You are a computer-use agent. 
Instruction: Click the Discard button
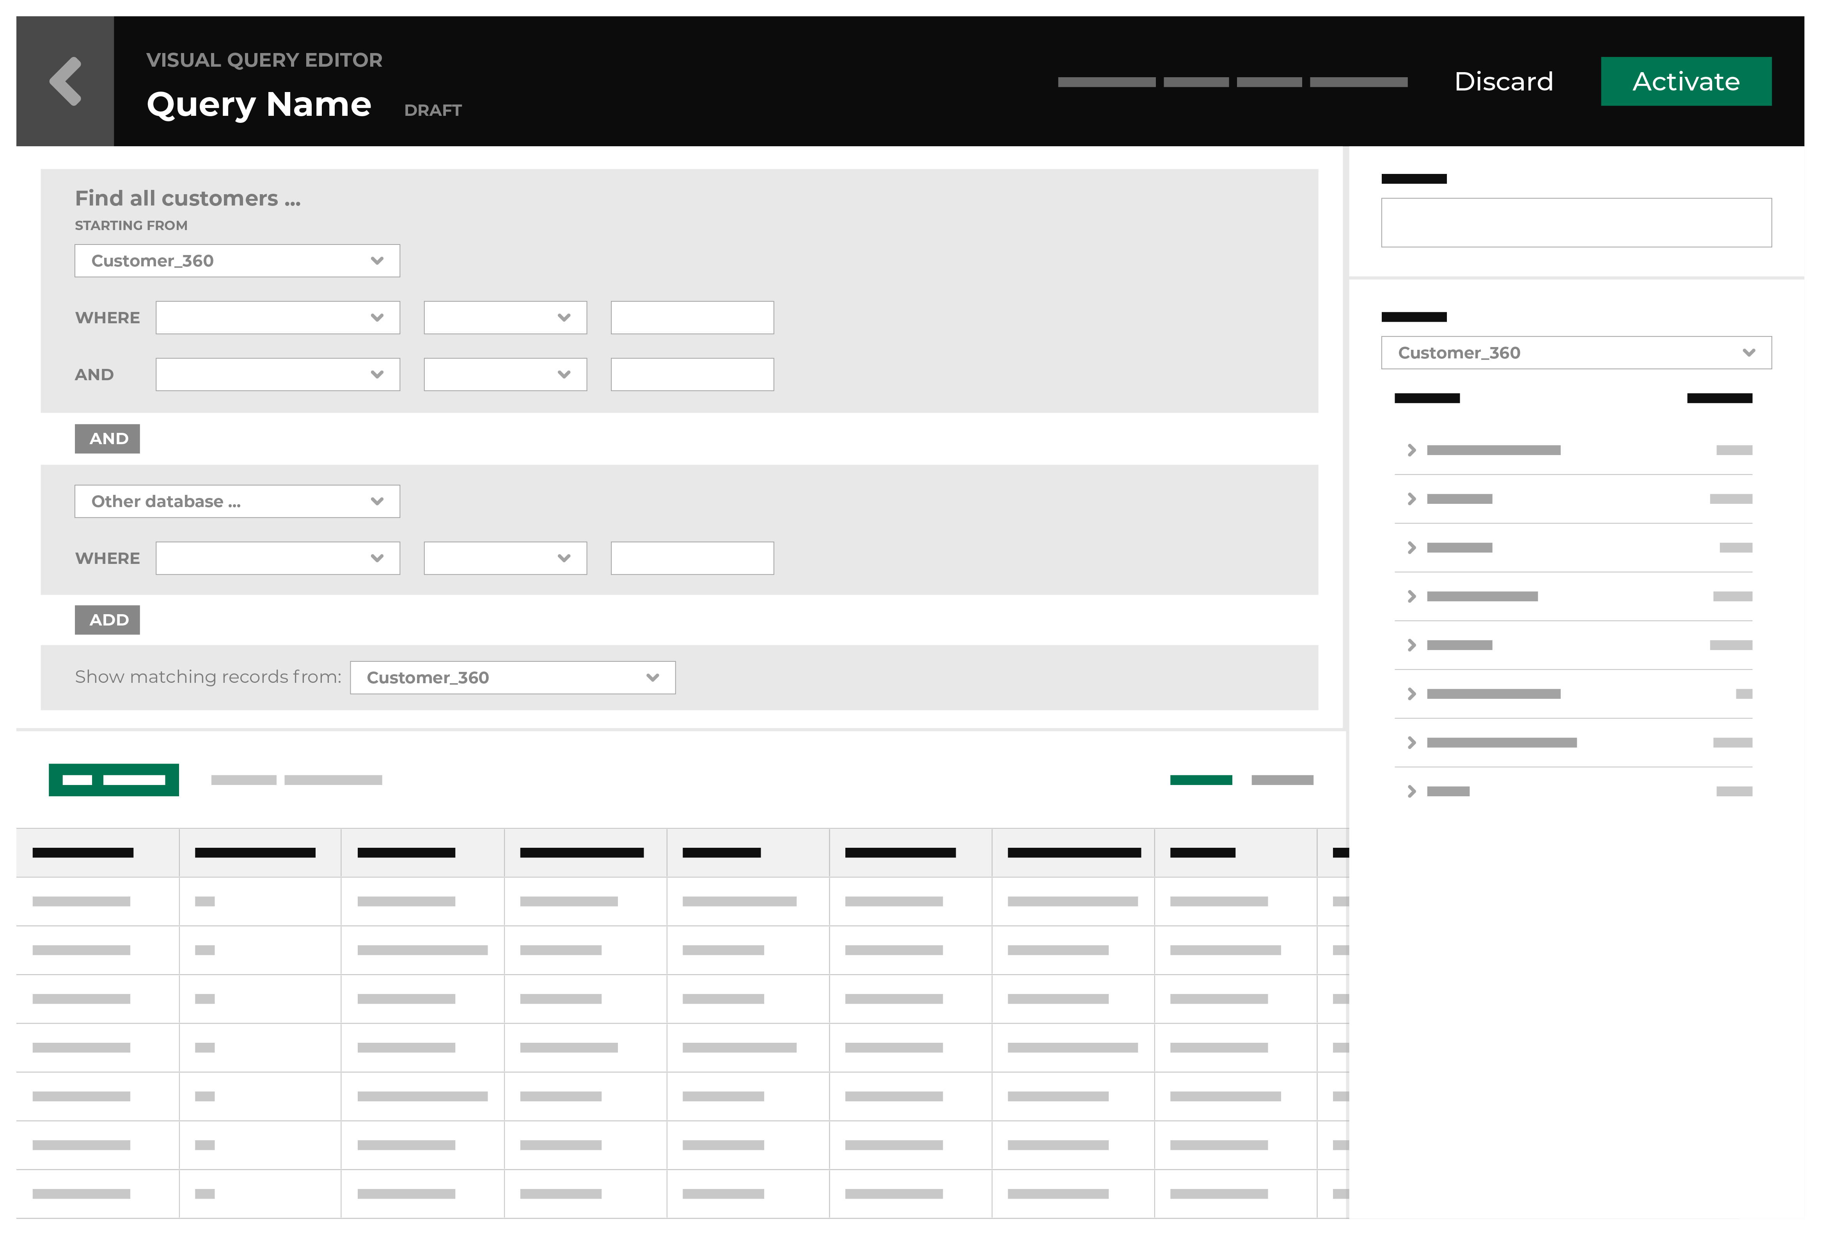[1503, 82]
